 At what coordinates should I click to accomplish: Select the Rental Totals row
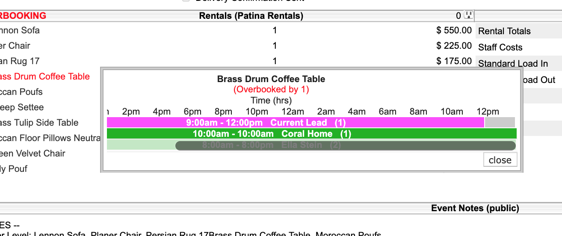tap(504, 31)
